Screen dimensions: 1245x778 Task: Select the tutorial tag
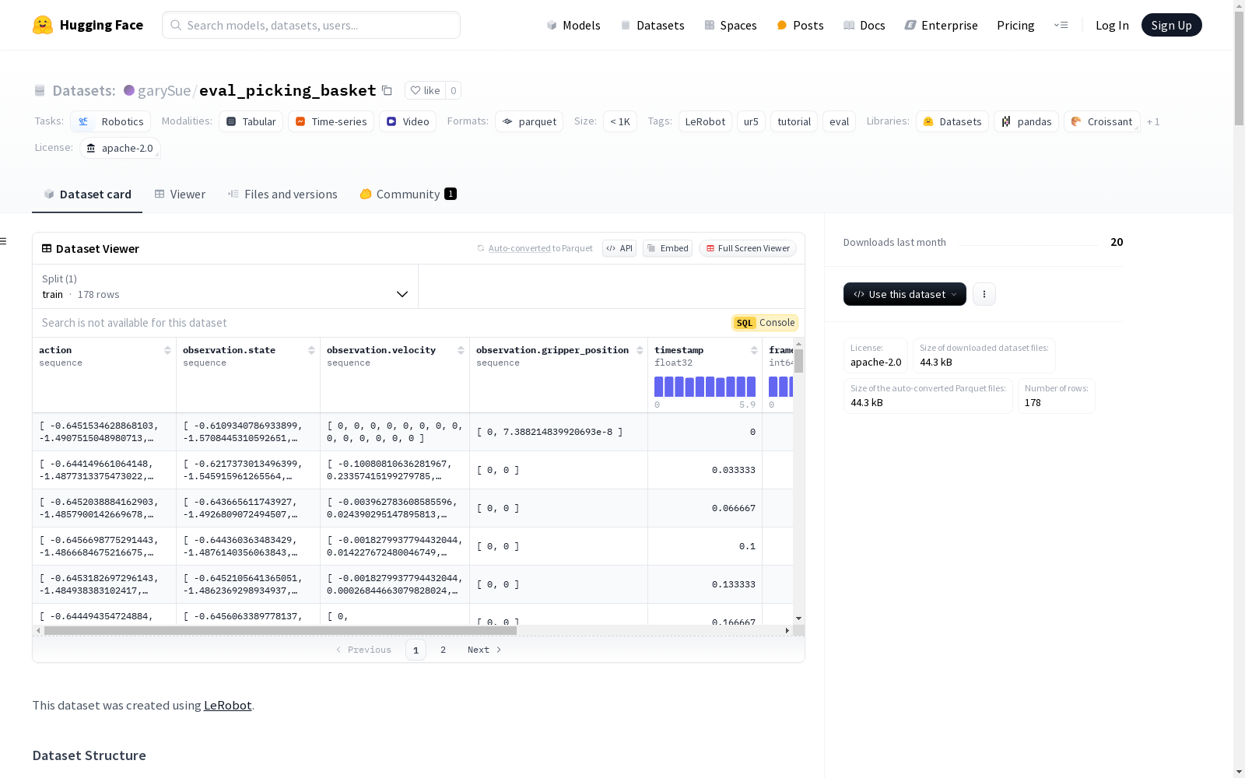point(794,121)
